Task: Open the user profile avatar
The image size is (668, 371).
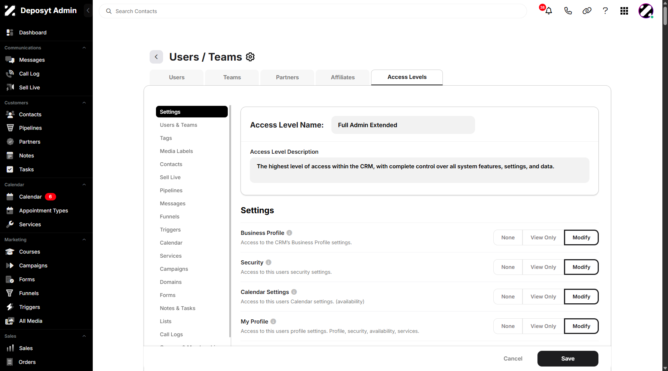Action: click(x=646, y=11)
